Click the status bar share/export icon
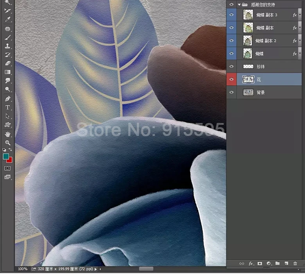This screenshot has width=305, height=277. click(x=34, y=269)
